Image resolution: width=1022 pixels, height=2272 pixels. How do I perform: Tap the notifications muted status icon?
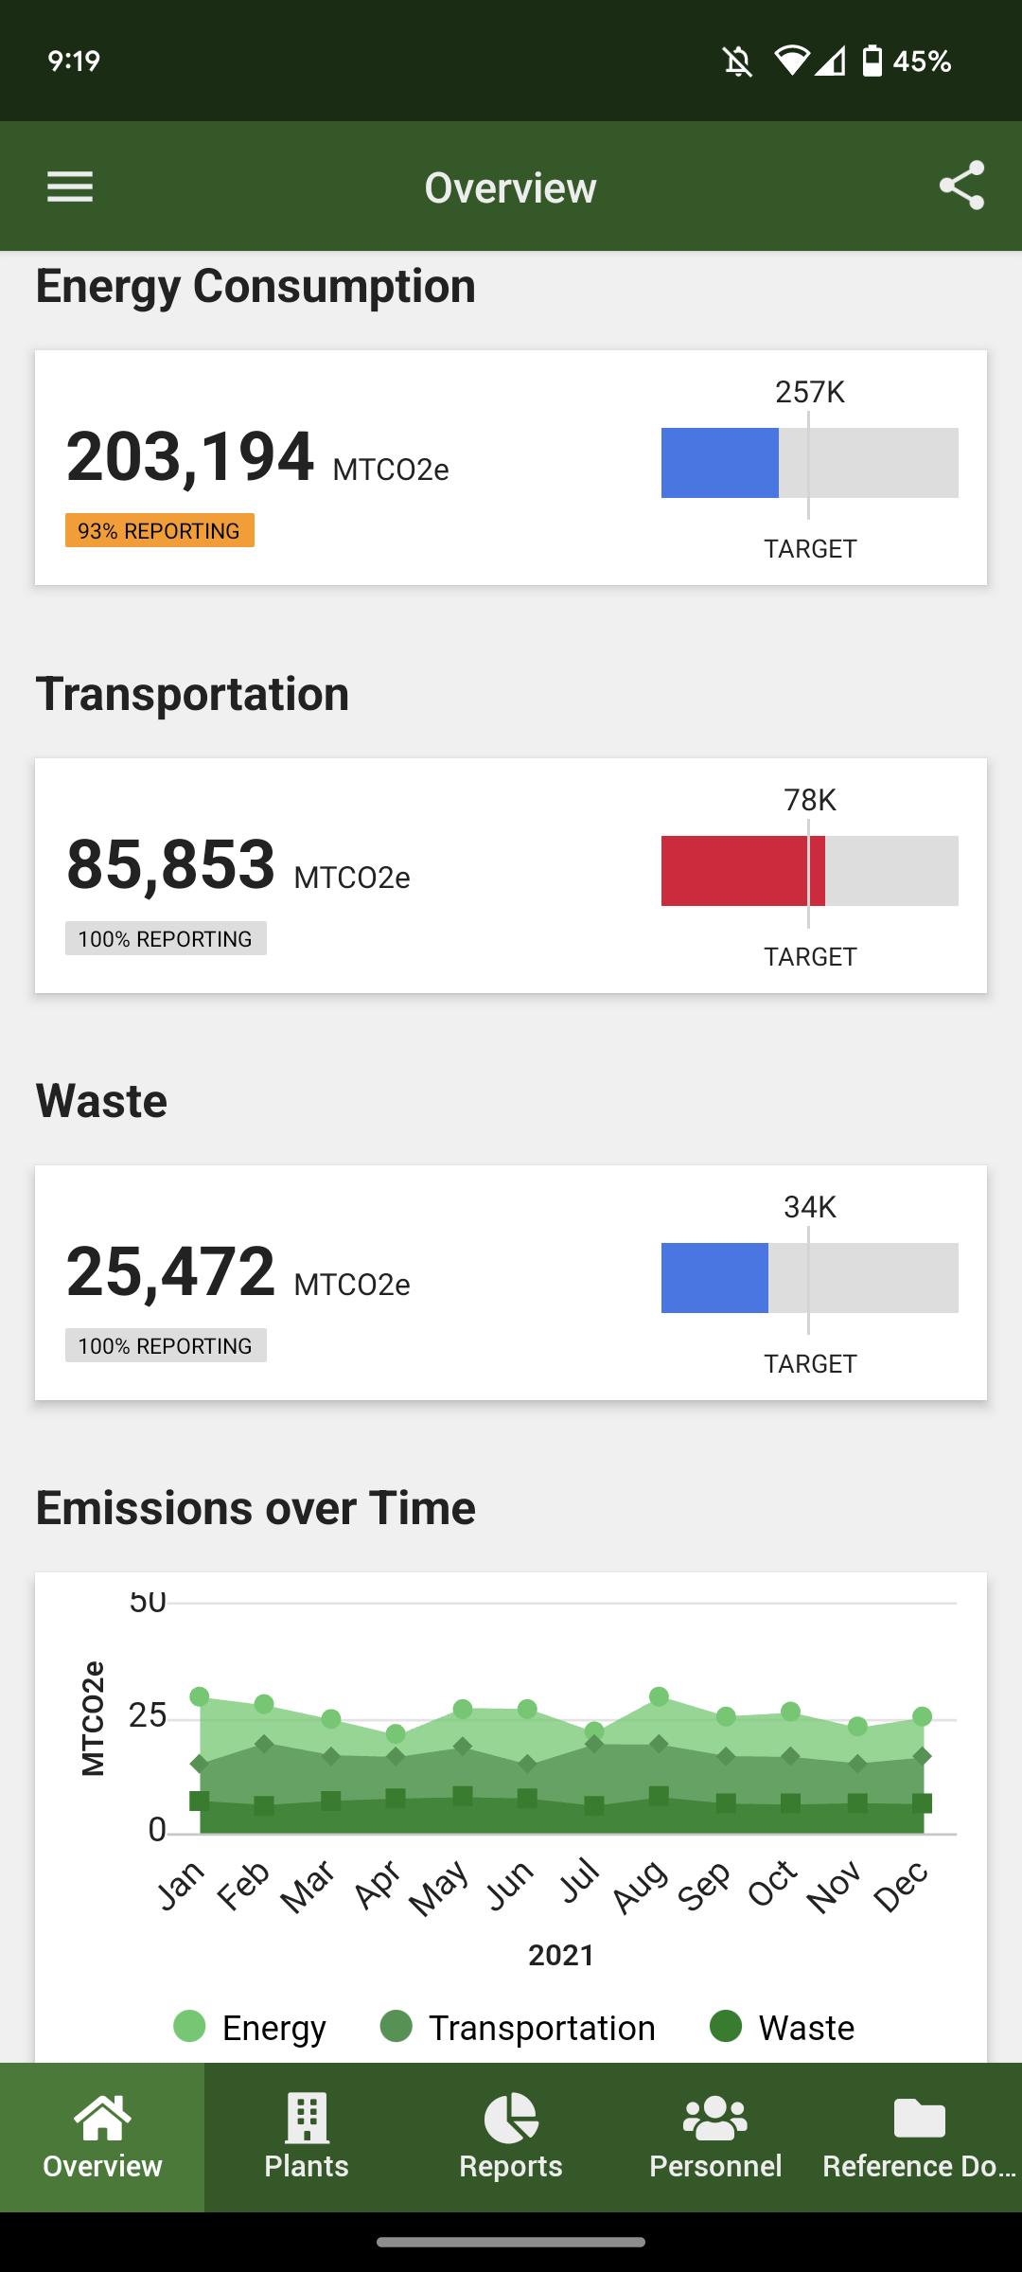(738, 62)
